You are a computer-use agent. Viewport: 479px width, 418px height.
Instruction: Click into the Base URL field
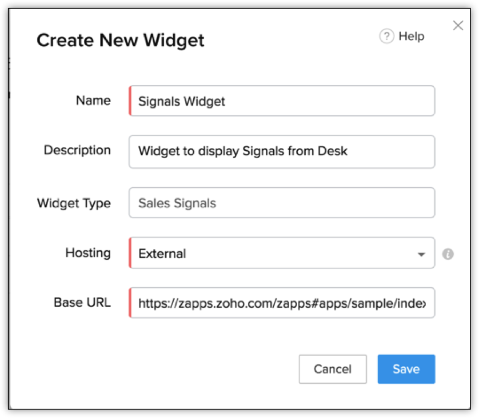pyautogui.click(x=282, y=303)
